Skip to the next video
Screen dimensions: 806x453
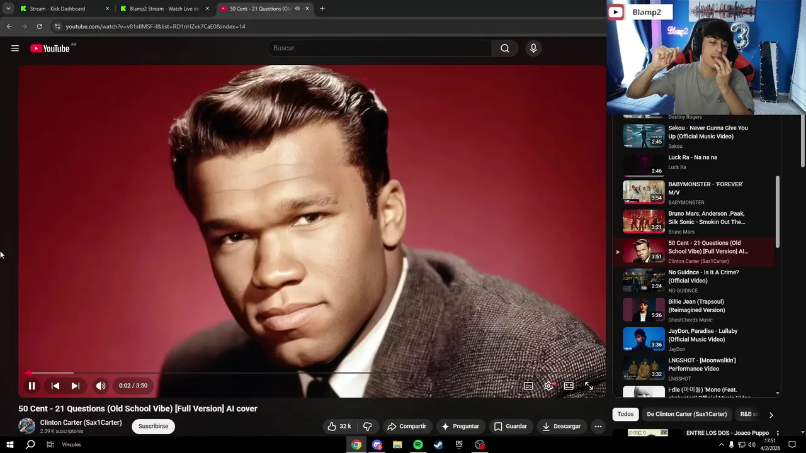[x=75, y=386]
